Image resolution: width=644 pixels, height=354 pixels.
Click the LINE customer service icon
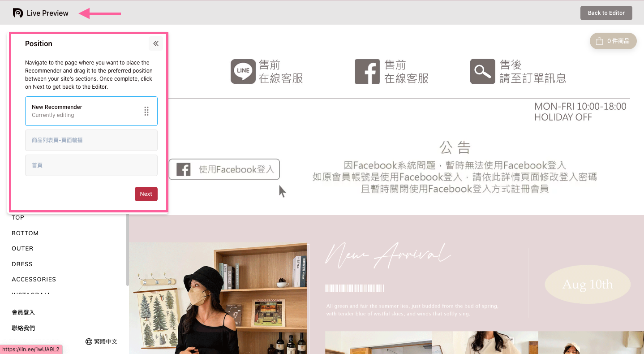(243, 72)
